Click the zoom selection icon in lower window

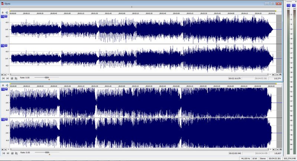tap(281, 149)
